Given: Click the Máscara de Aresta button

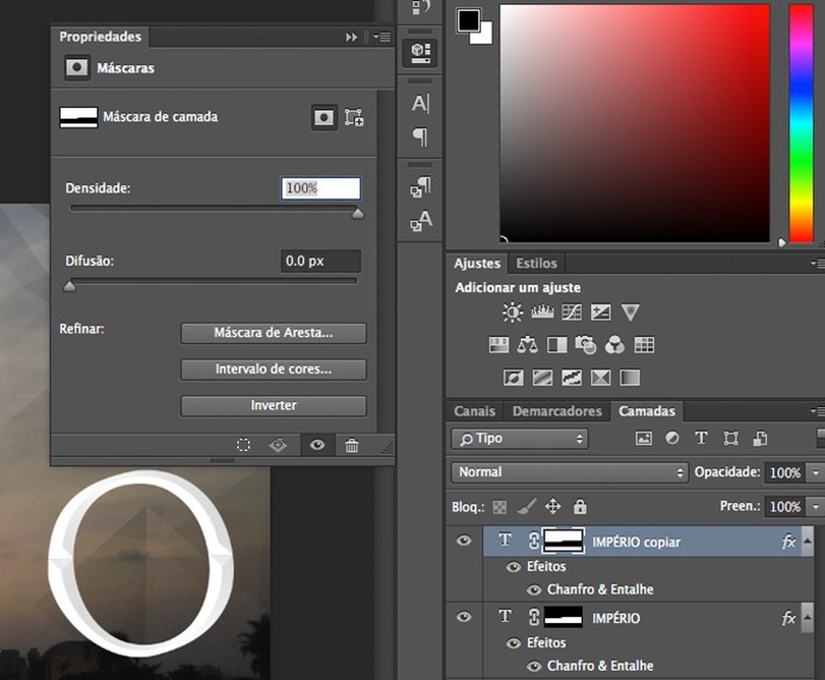Looking at the screenshot, I should coord(273,333).
